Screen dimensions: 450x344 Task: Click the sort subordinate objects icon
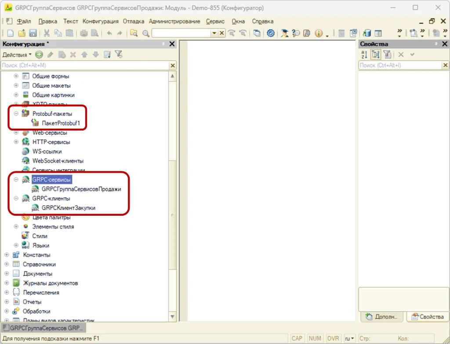point(107,54)
